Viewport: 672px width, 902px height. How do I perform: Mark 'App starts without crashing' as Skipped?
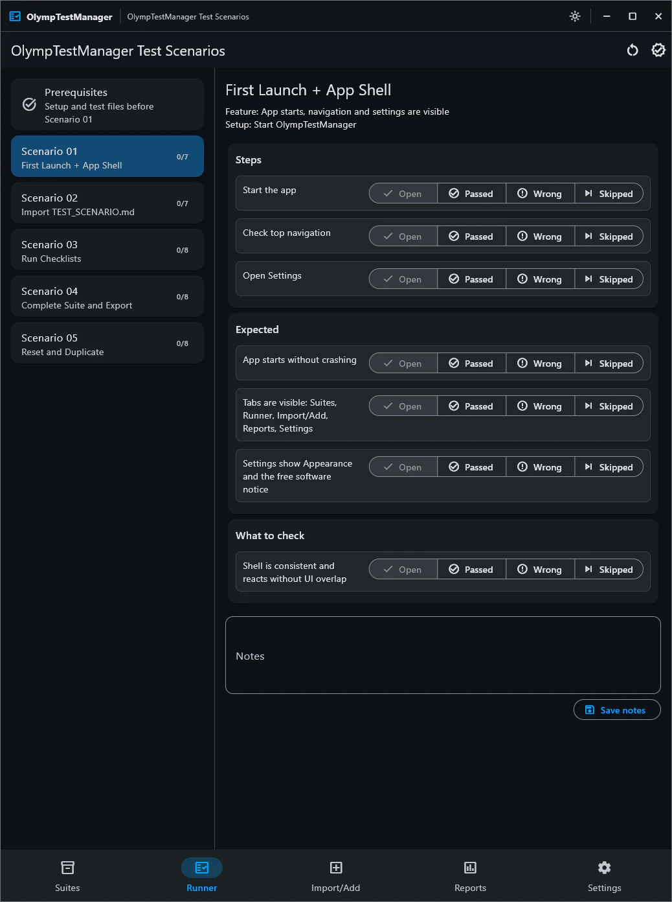tap(609, 363)
